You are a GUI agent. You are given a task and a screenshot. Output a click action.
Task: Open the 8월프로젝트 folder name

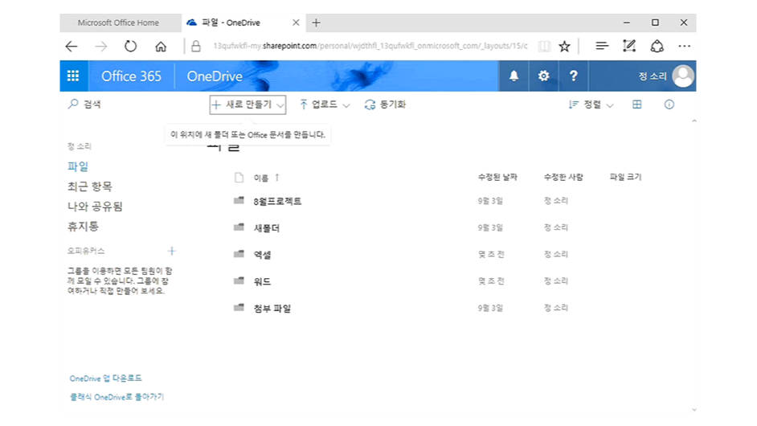pyautogui.click(x=277, y=202)
